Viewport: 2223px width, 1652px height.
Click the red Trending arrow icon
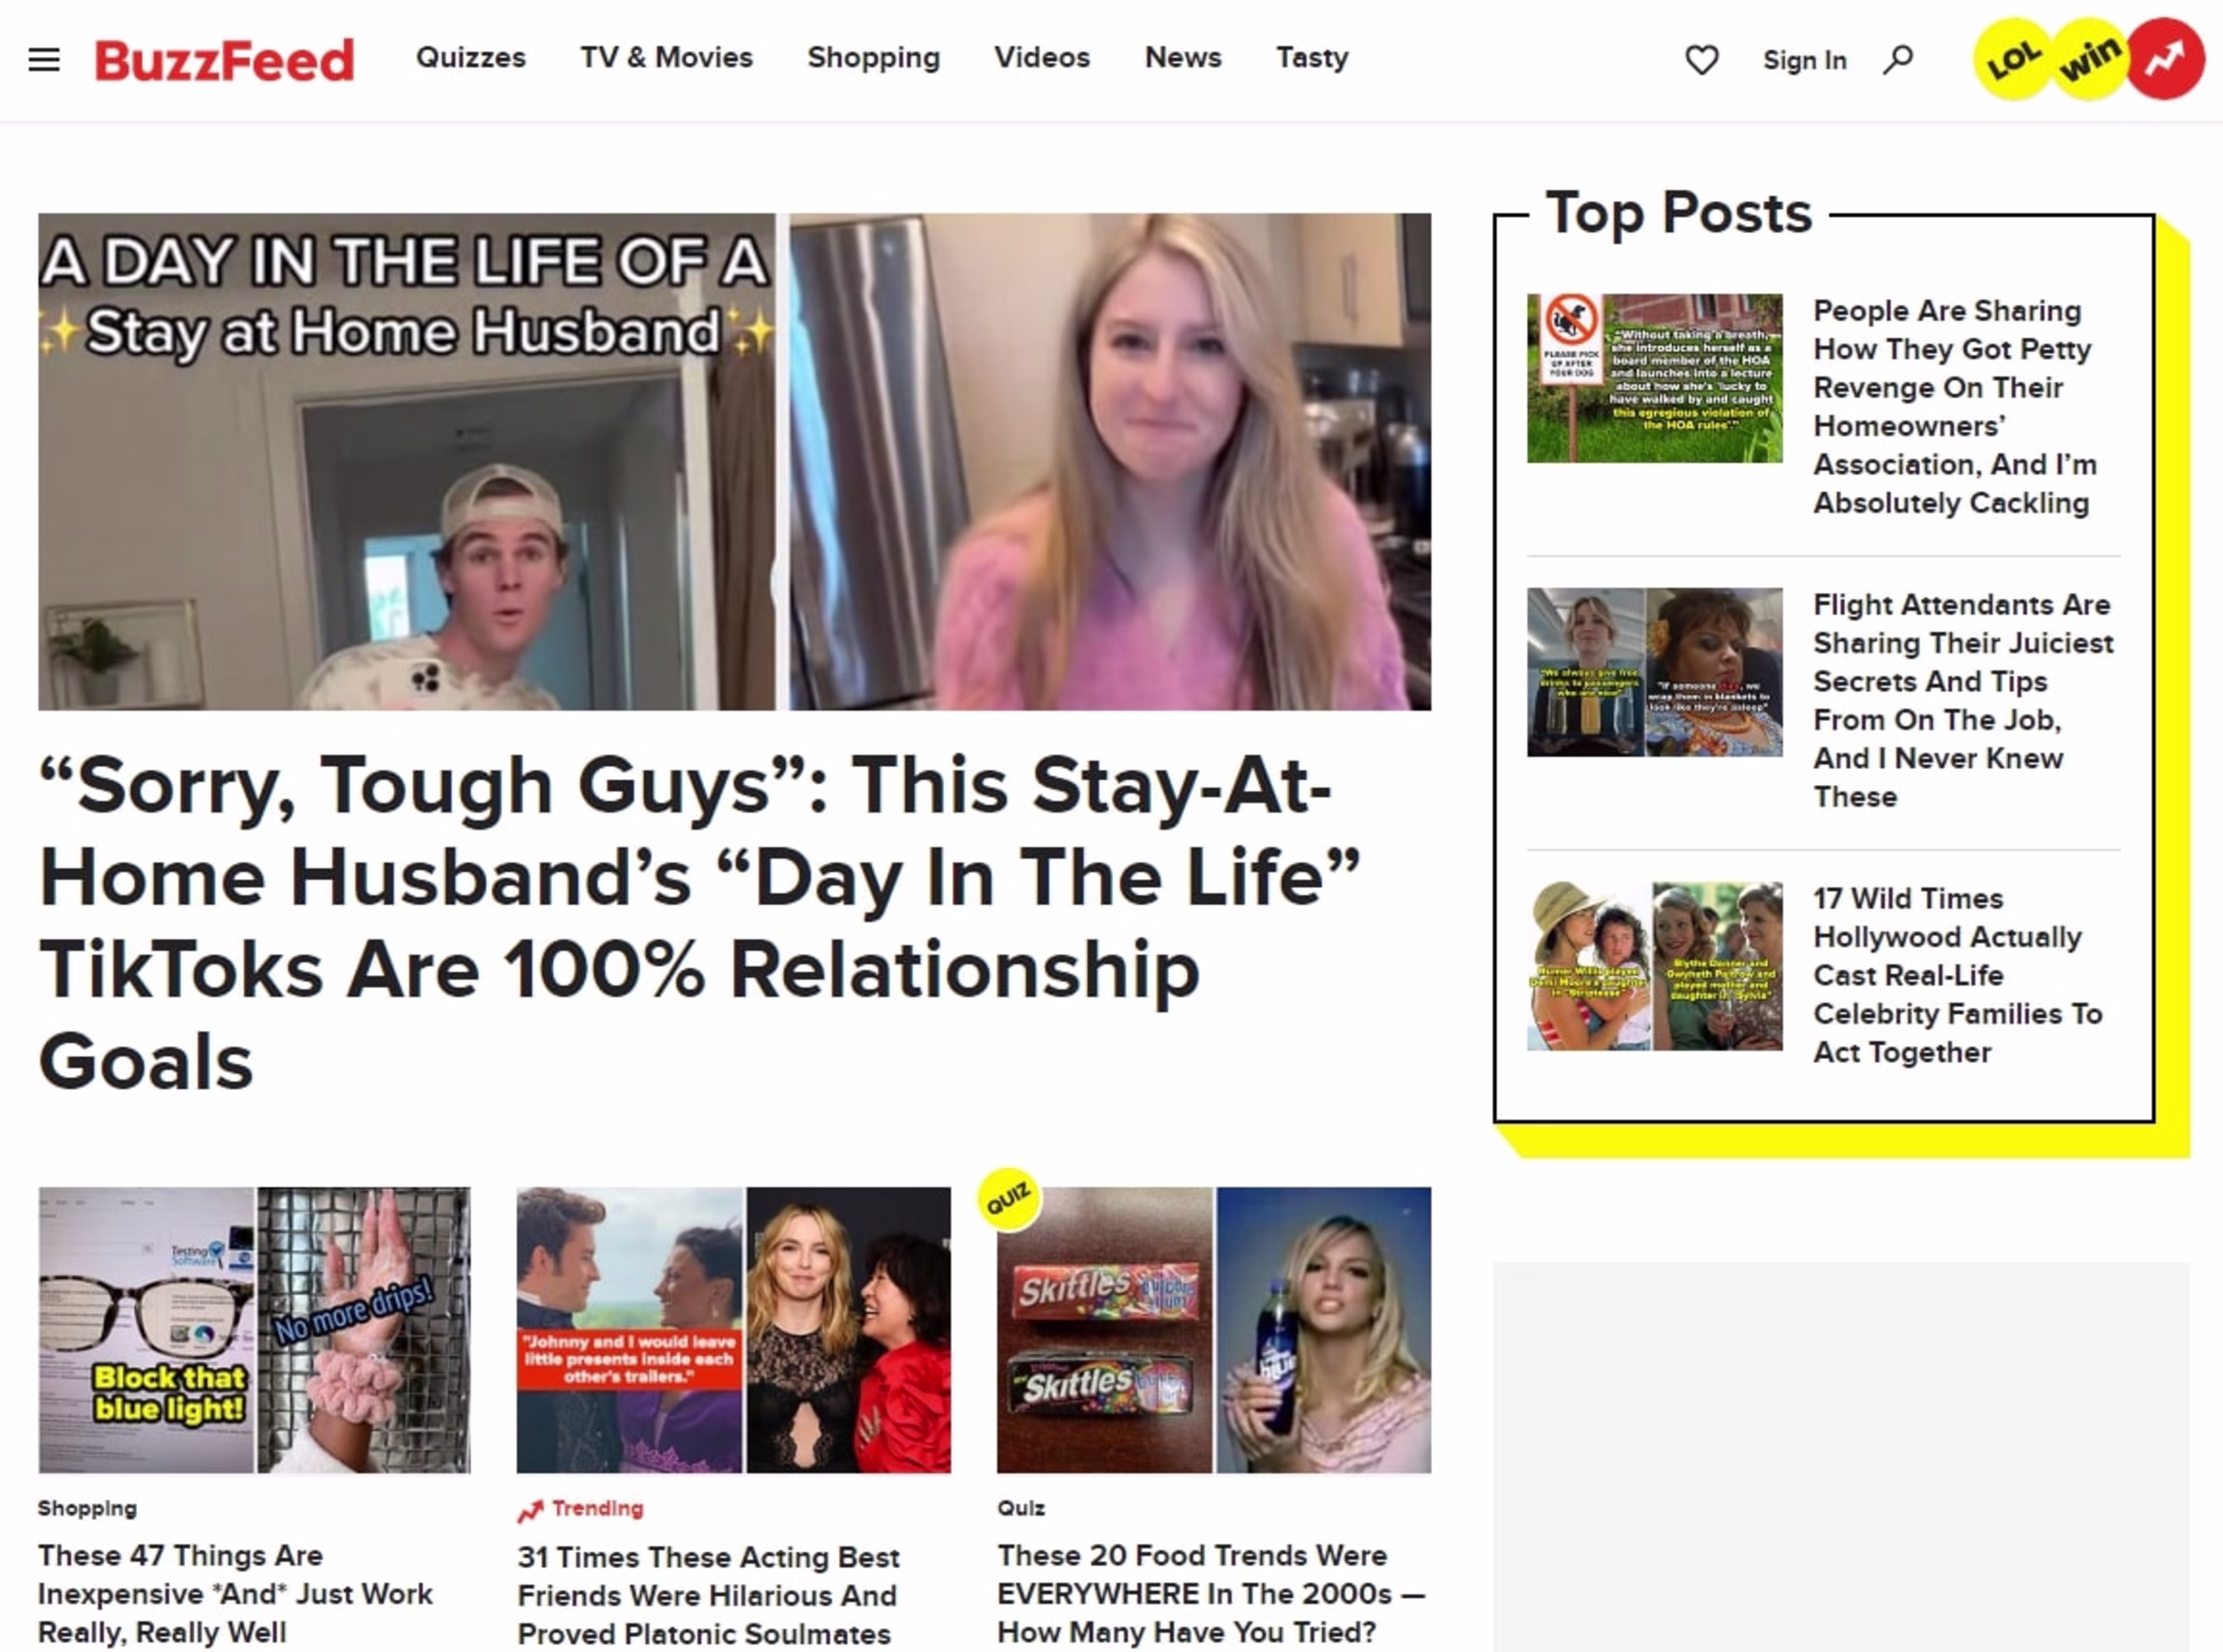(530, 1508)
